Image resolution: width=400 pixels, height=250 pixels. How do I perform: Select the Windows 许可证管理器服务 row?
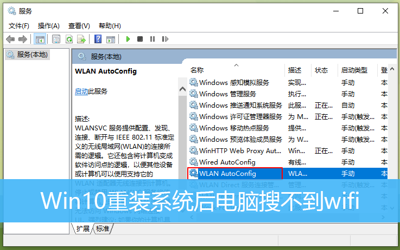(288, 117)
